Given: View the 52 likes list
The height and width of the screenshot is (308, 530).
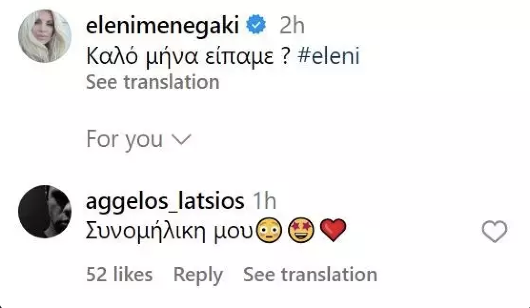Looking at the screenshot, I should click(119, 275).
